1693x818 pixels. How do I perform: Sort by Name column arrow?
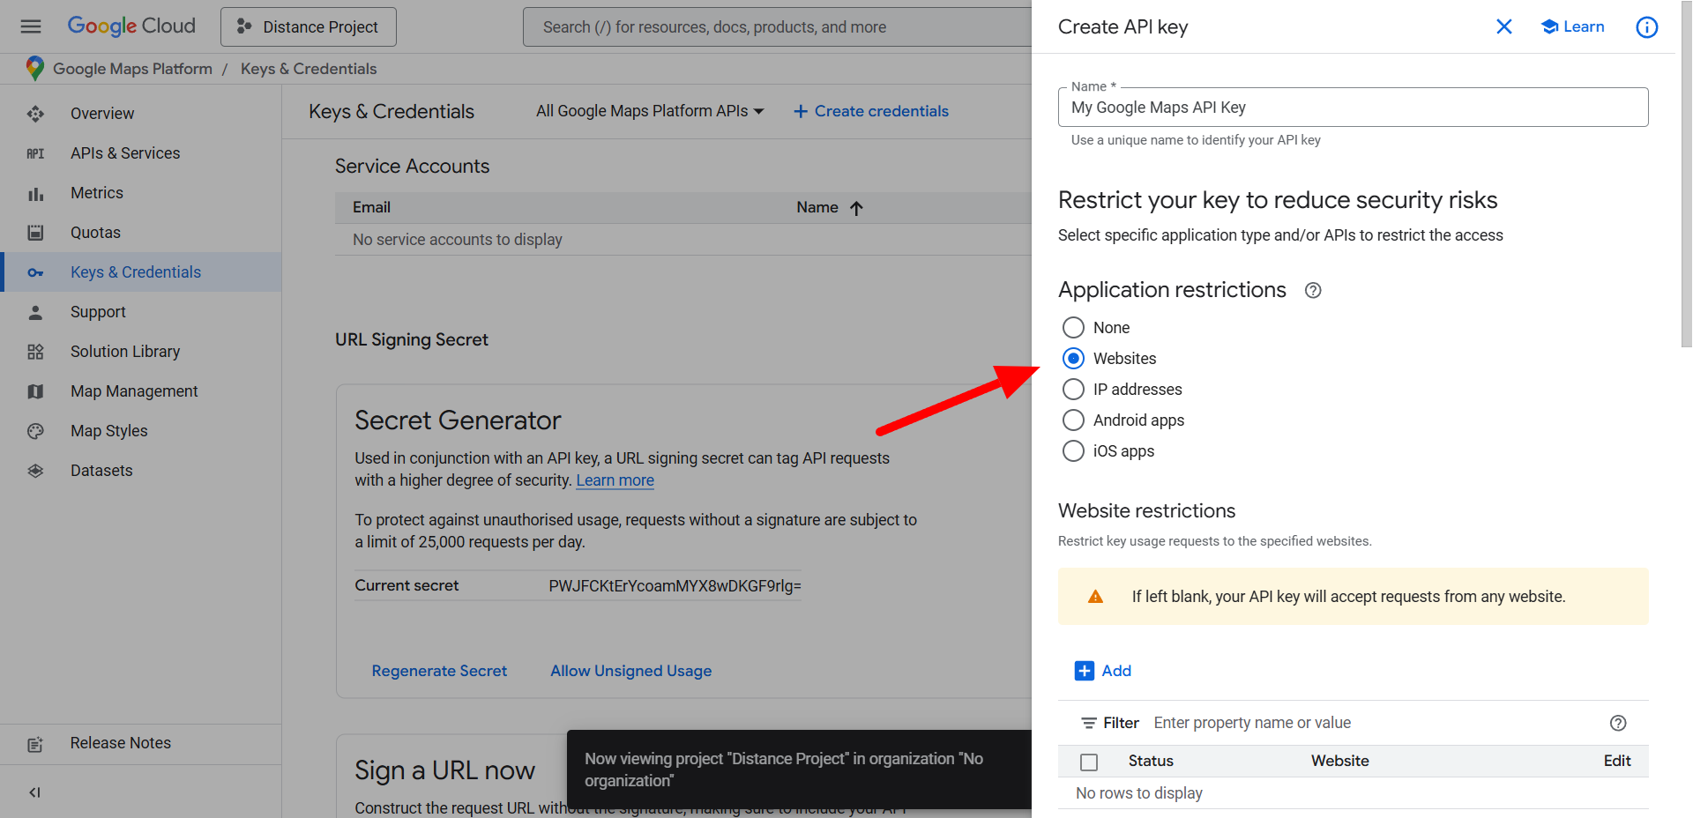(856, 208)
